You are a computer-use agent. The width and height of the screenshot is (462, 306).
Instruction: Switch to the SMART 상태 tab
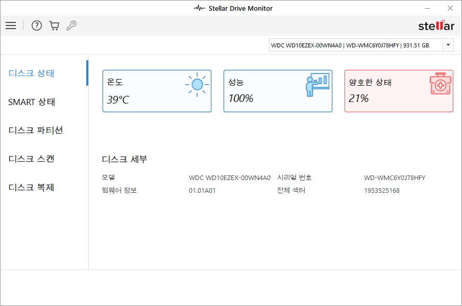pos(32,102)
